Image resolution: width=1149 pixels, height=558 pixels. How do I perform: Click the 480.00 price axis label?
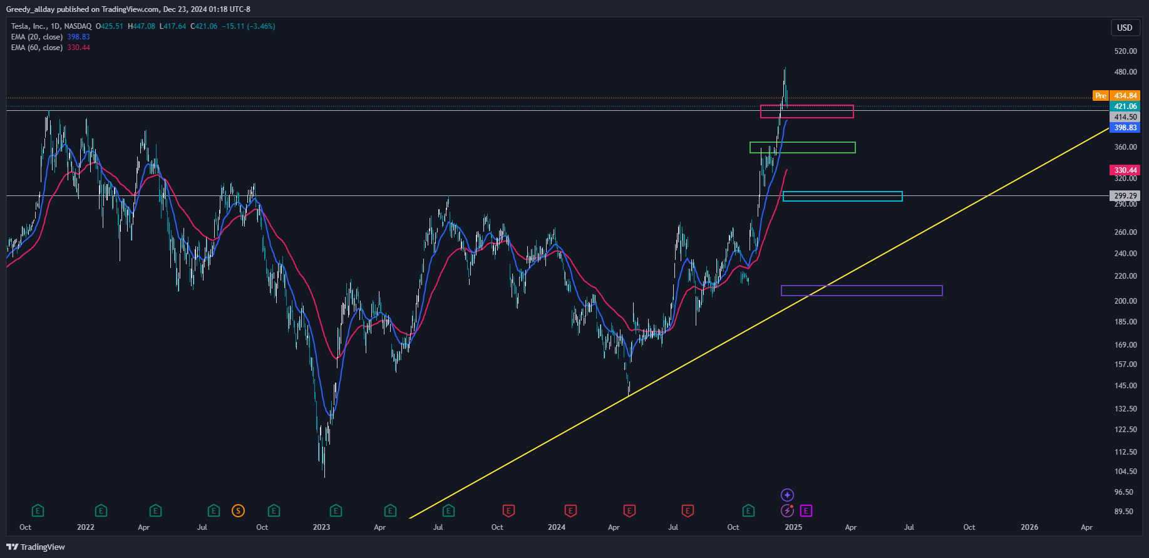coord(1125,72)
